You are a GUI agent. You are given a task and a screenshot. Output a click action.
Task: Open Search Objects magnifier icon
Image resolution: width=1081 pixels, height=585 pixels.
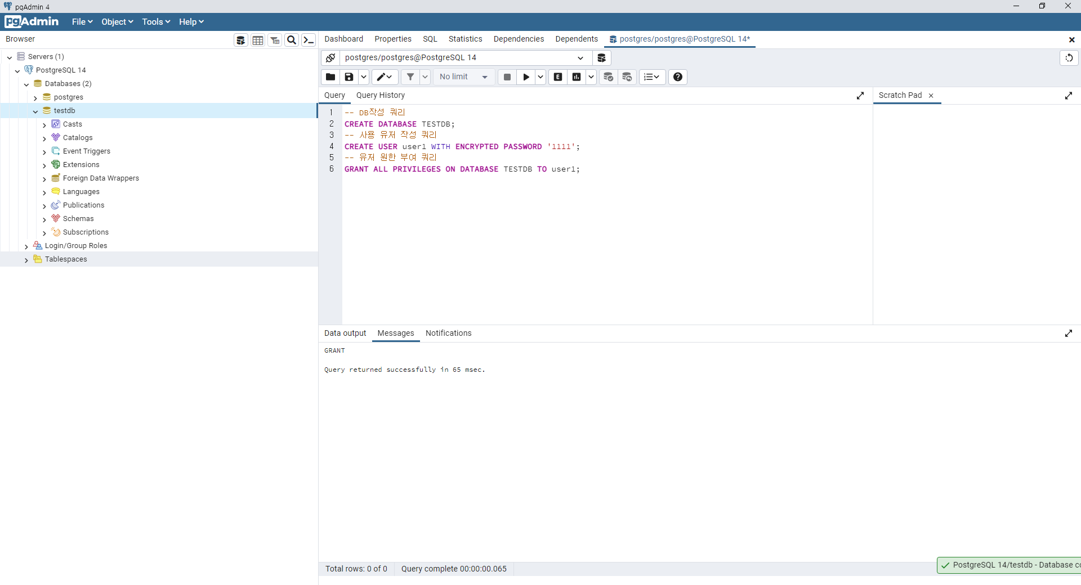(x=292, y=40)
